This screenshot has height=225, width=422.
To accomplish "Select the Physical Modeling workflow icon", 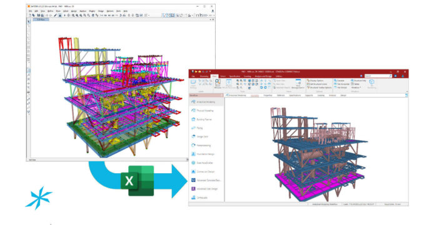I will 193,111.
